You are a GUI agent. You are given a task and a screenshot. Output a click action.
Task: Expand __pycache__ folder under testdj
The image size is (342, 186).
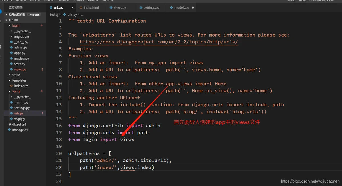click(x=11, y=97)
